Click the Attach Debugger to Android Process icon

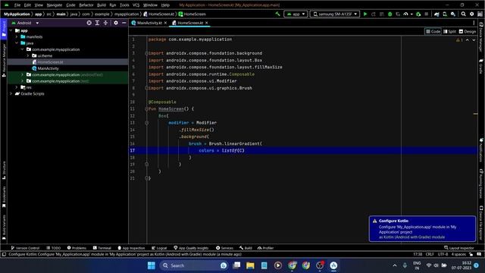click(418, 14)
